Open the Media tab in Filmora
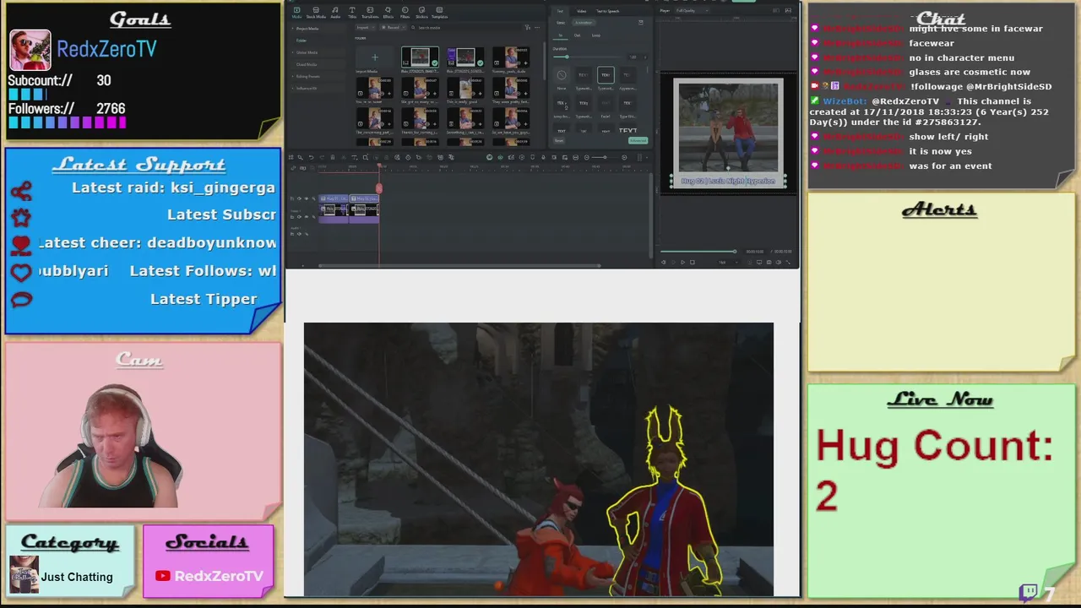This screenshot has height=608, width=1081. coord(296,13)
